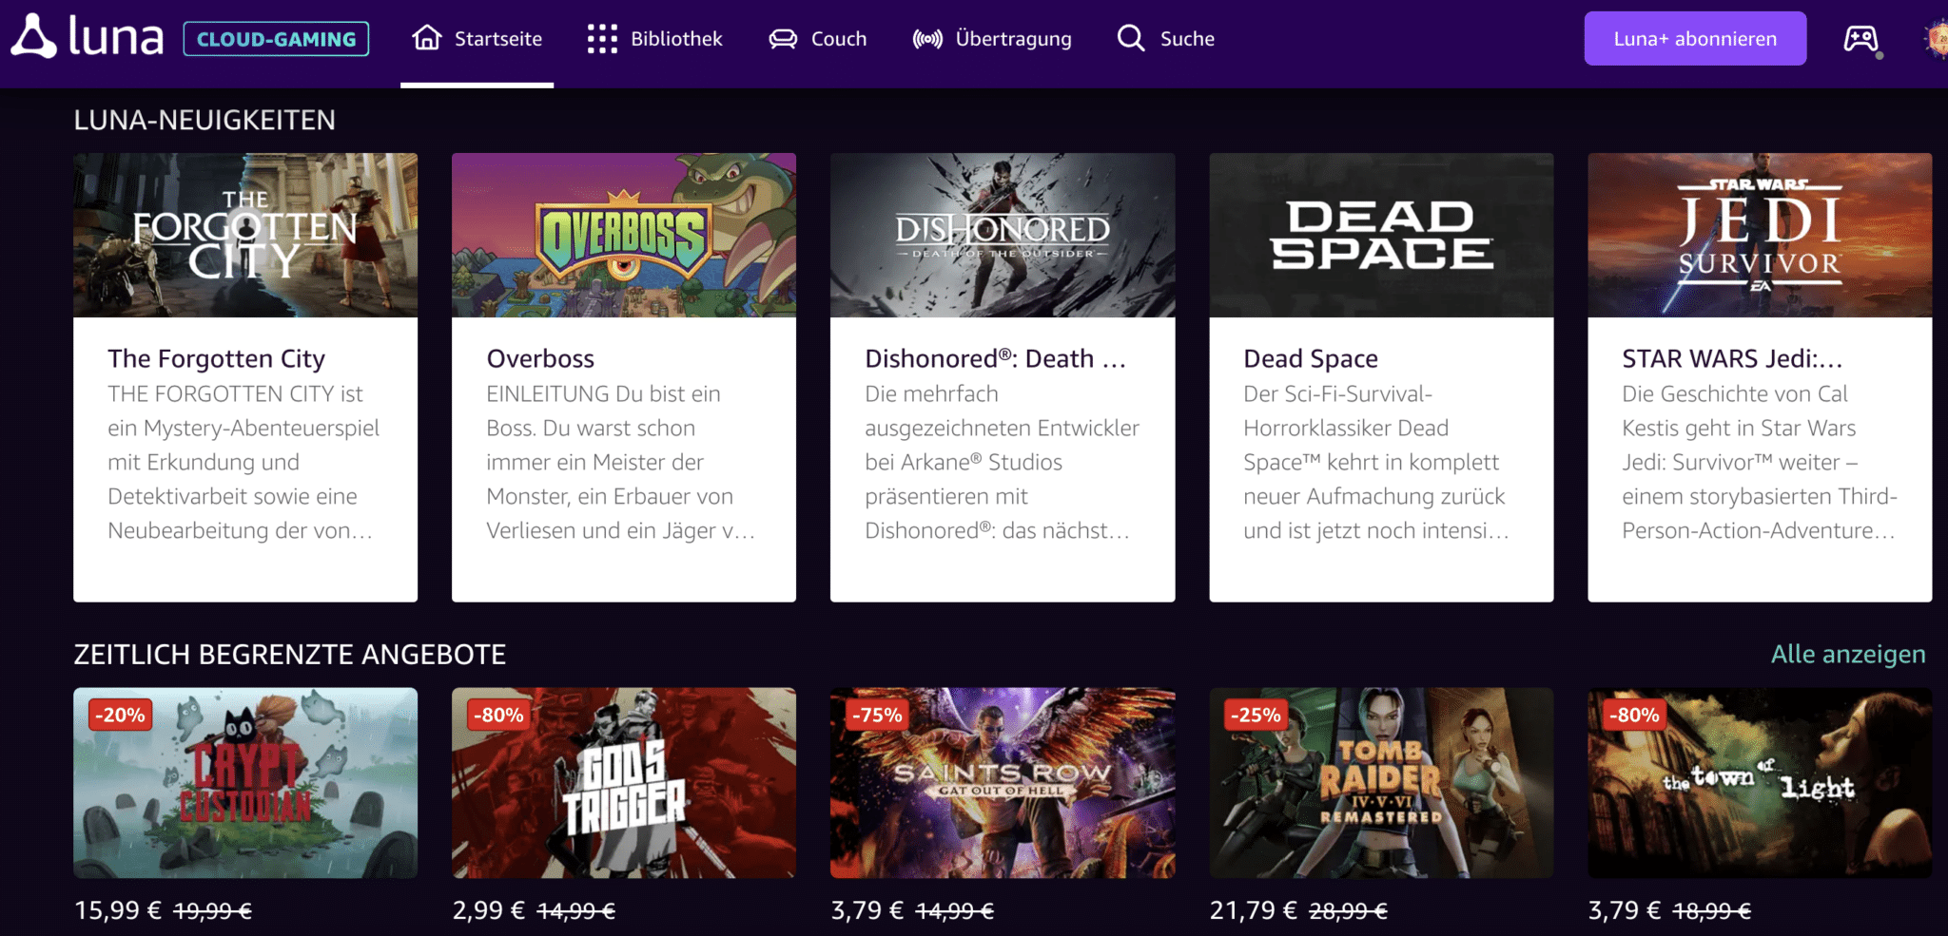
Task: Open Crypt Custodian discounted offer
Action: pyautogui.click(x=245, y=782)
